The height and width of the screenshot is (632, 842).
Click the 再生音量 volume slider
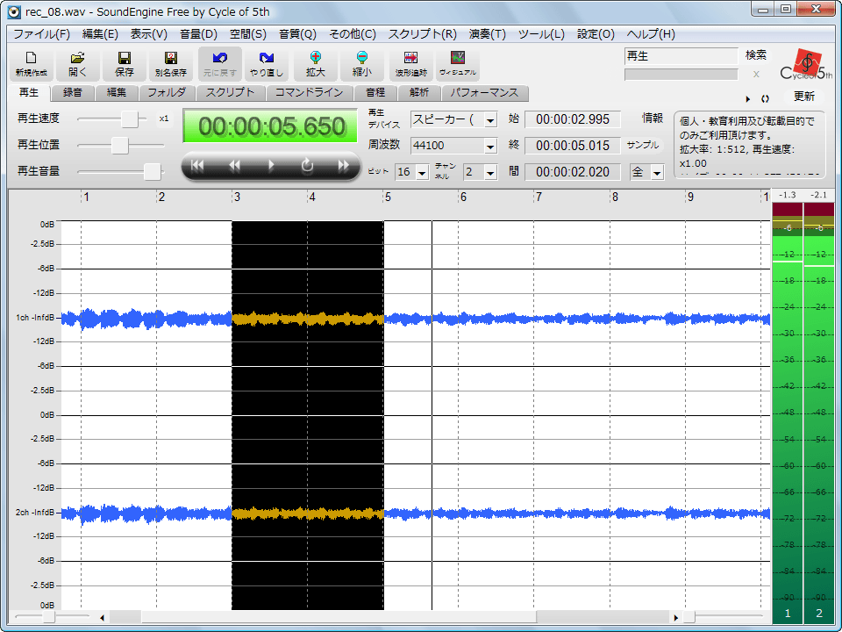pos(153,171)
